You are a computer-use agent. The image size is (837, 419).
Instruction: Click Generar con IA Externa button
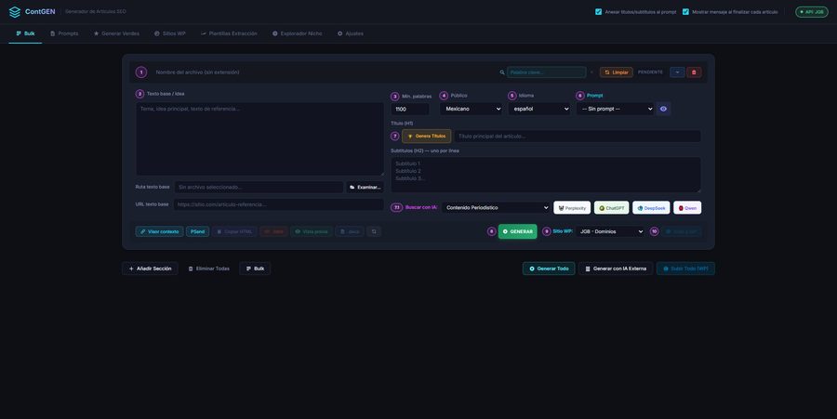[x=616, y=268]
